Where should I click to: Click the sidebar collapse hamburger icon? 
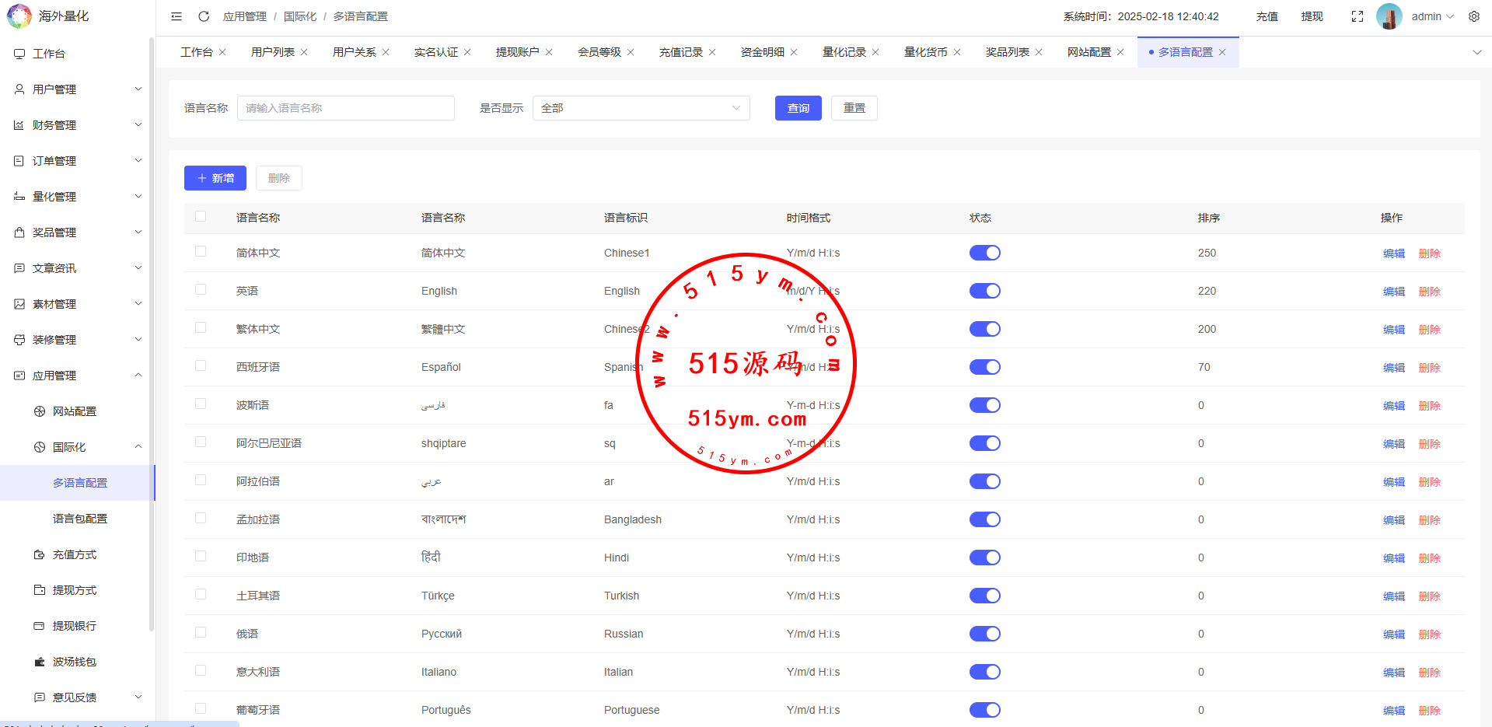[176, 16]
